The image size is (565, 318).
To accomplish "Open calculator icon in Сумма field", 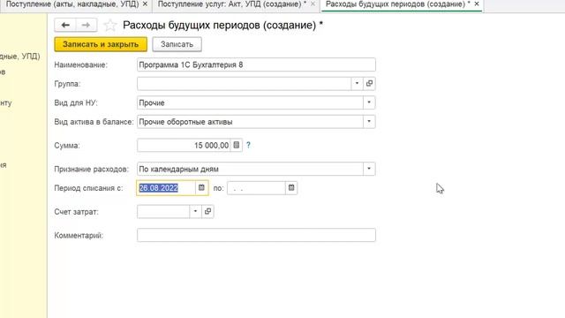I will (237, 145).
